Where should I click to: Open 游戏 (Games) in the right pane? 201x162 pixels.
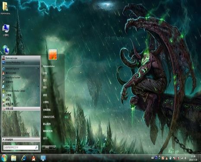click(45, 95)
